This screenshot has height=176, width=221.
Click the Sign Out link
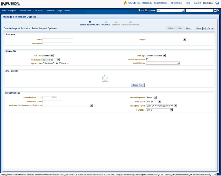coord(198,3)
